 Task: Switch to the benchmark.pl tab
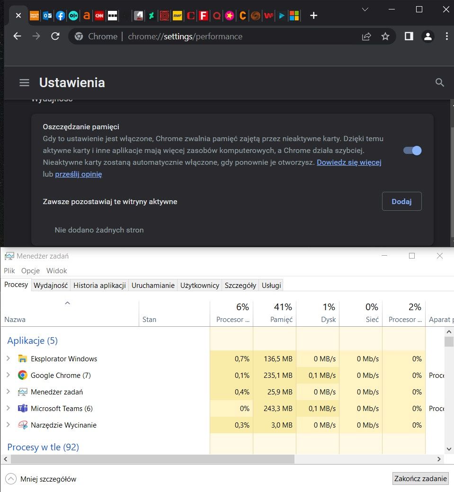34,15
